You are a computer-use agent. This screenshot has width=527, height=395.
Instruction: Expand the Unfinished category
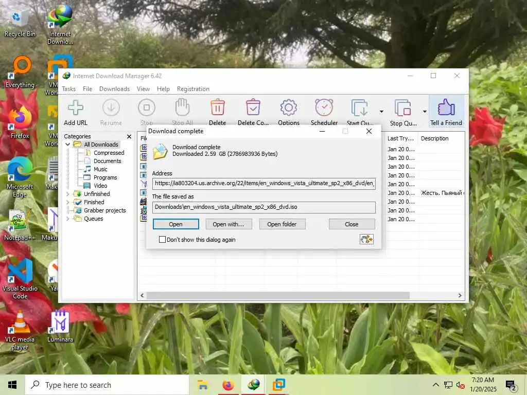pyautogui.click(x=67, y=194)
